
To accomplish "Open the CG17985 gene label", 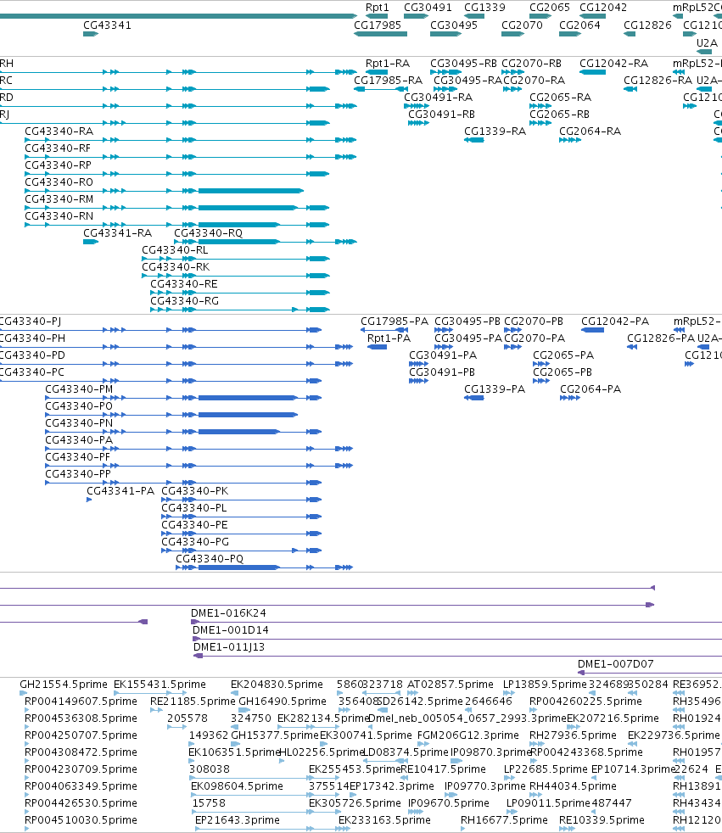I will coord(378,25).
